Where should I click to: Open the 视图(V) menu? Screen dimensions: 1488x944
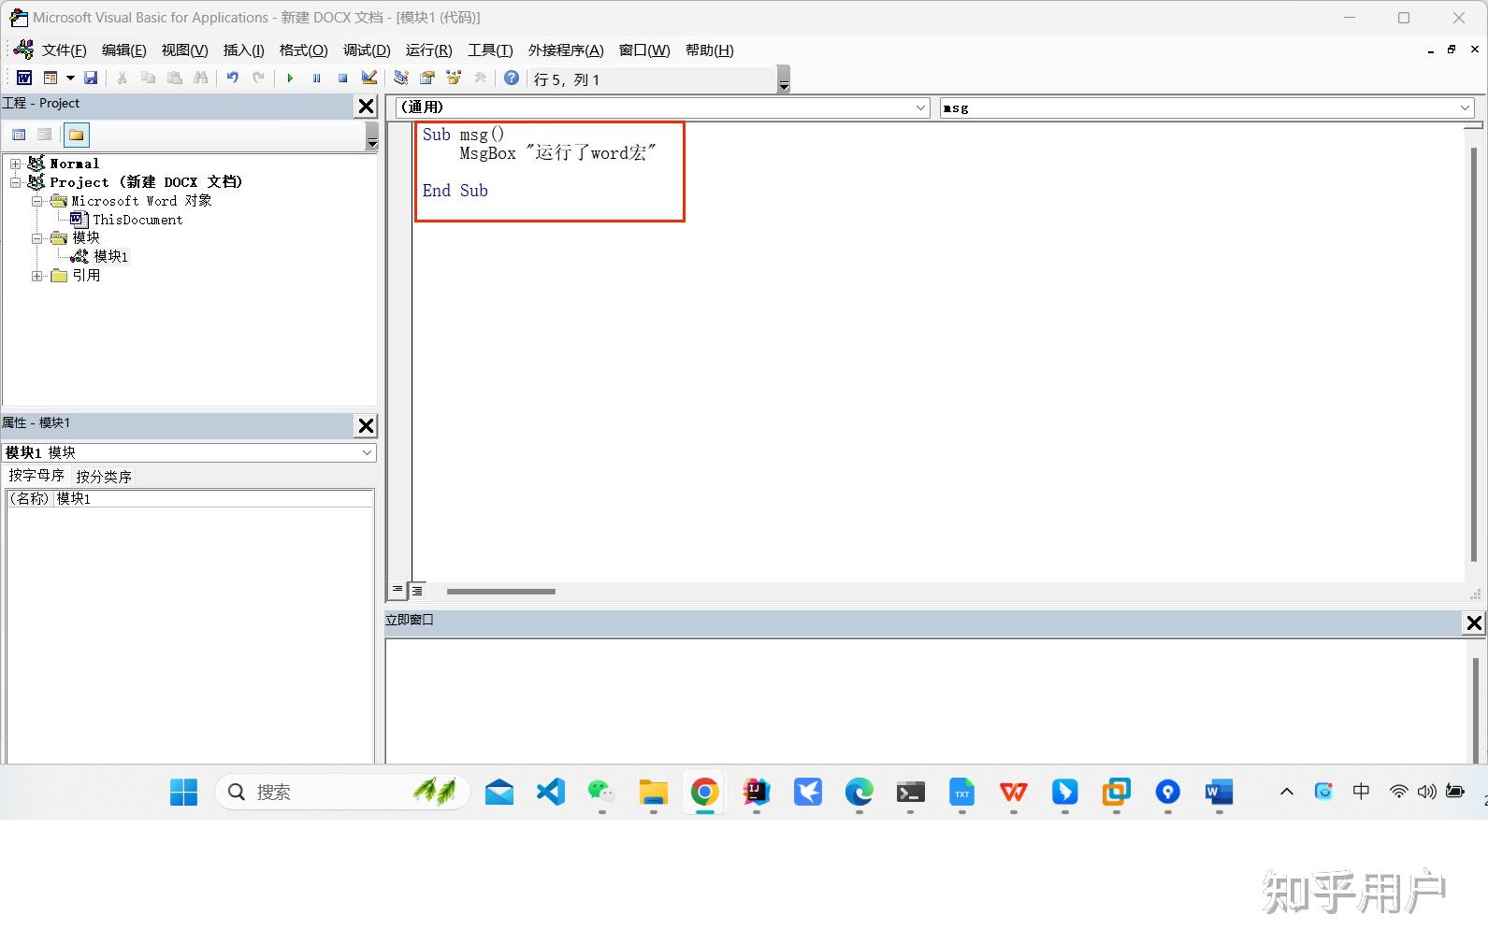point(184,50)
